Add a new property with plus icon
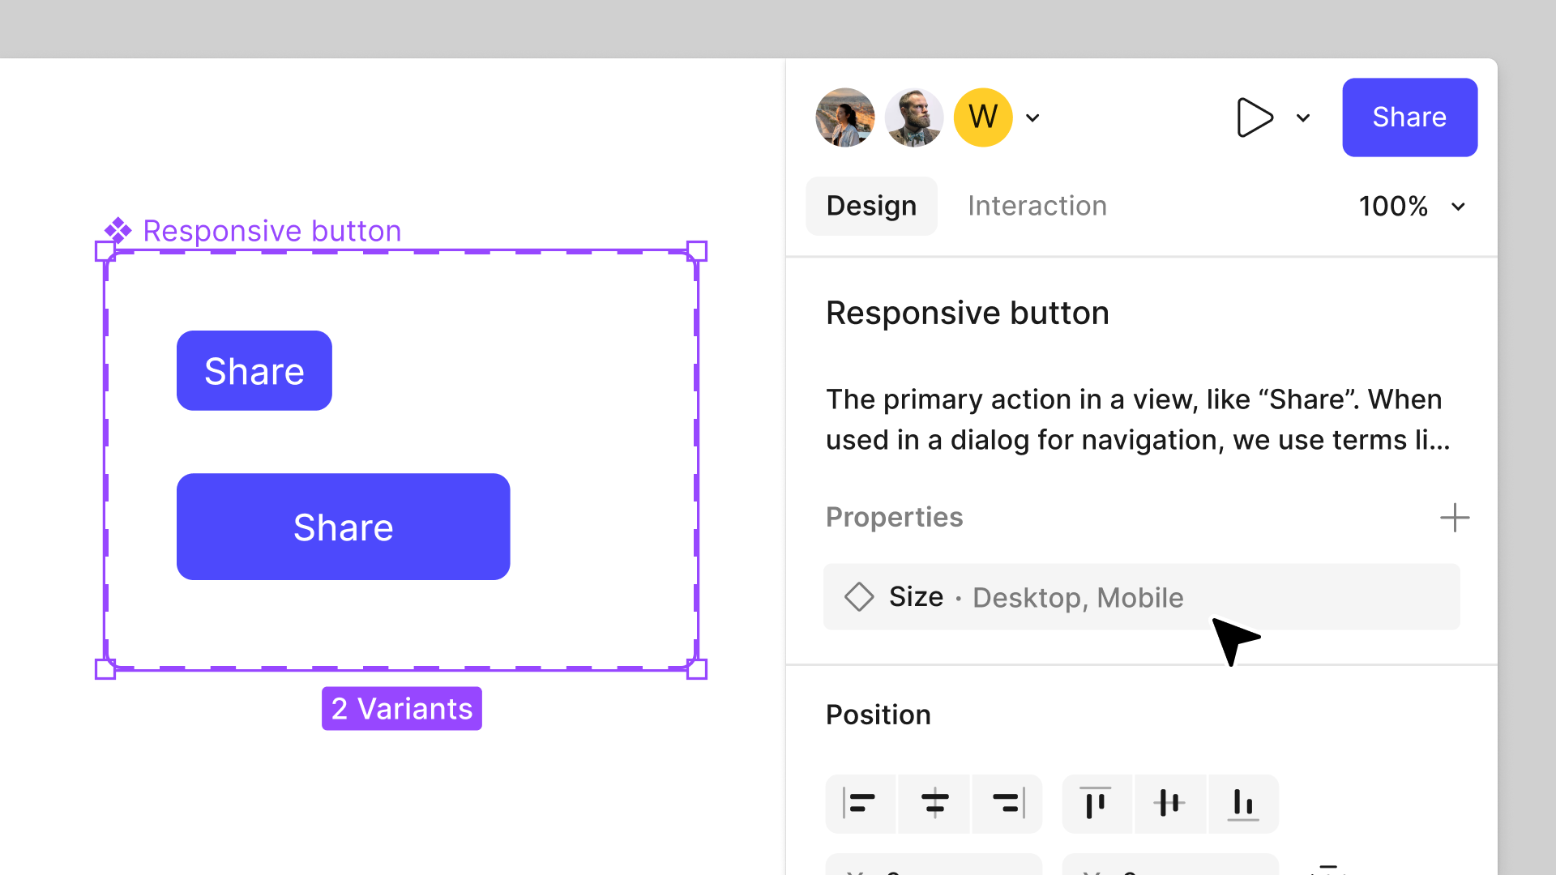The width and height of the screenshot is (1556, 875). (x=1454, y=518)
